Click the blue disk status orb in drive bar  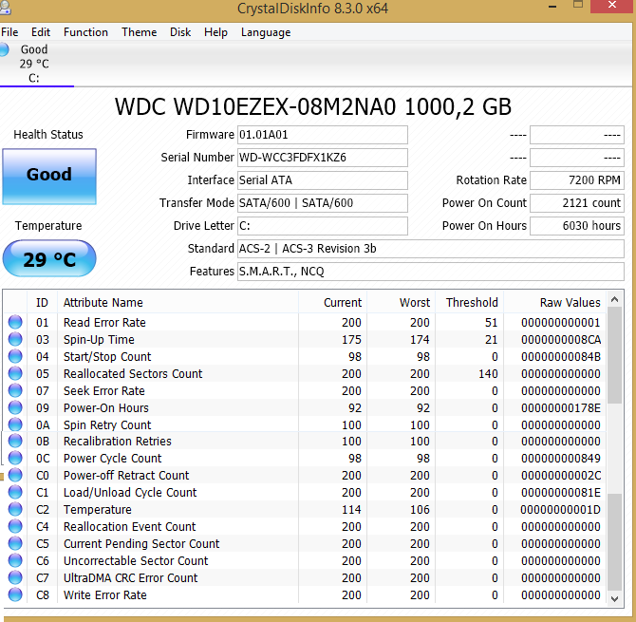coord(4,49)
